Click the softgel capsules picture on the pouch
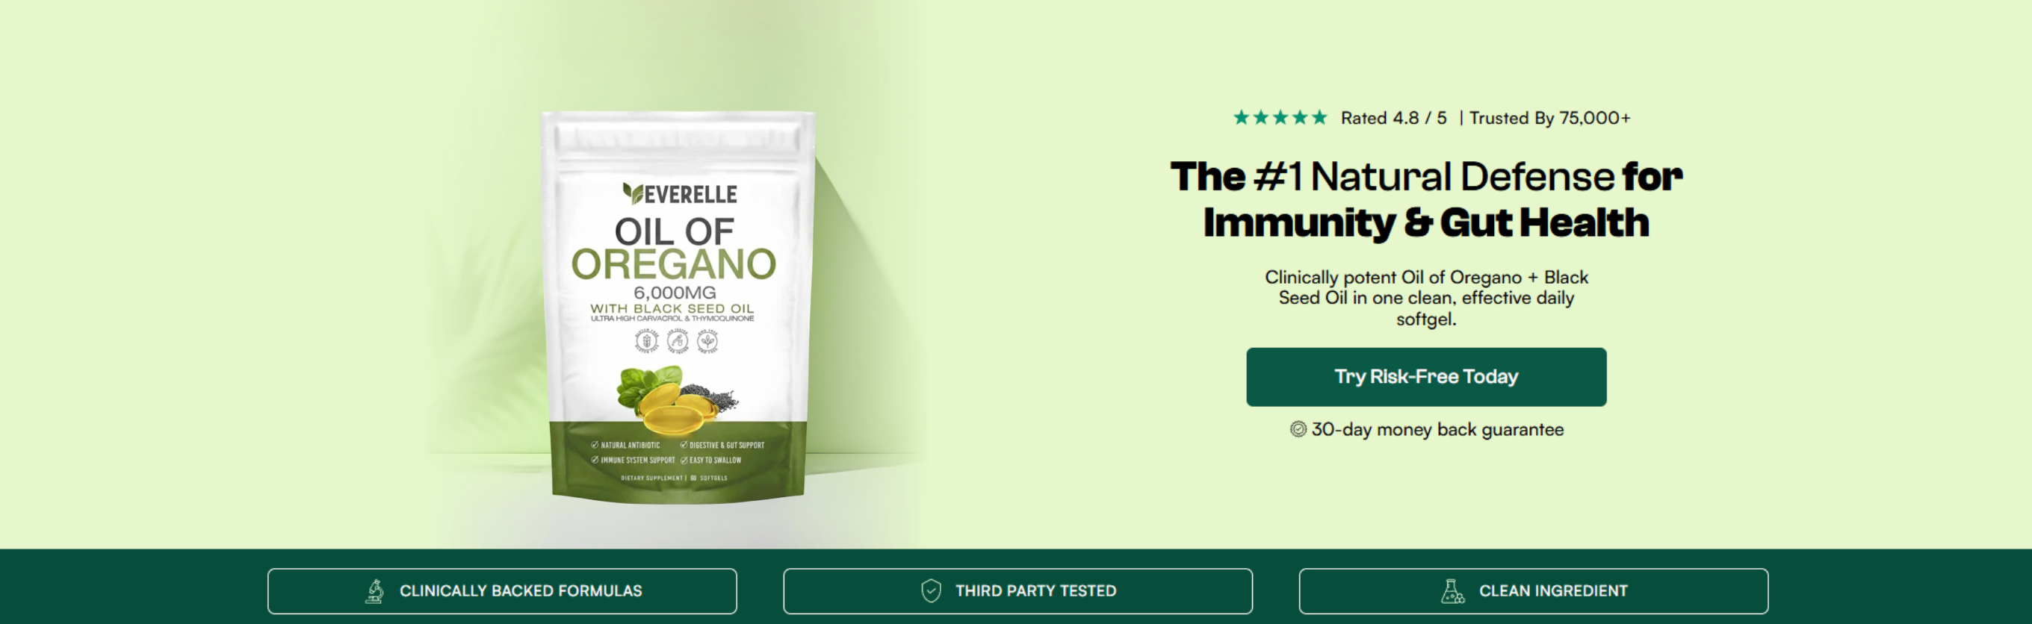 click(677, 399)
